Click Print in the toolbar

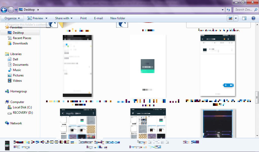(x=83, y=18)
